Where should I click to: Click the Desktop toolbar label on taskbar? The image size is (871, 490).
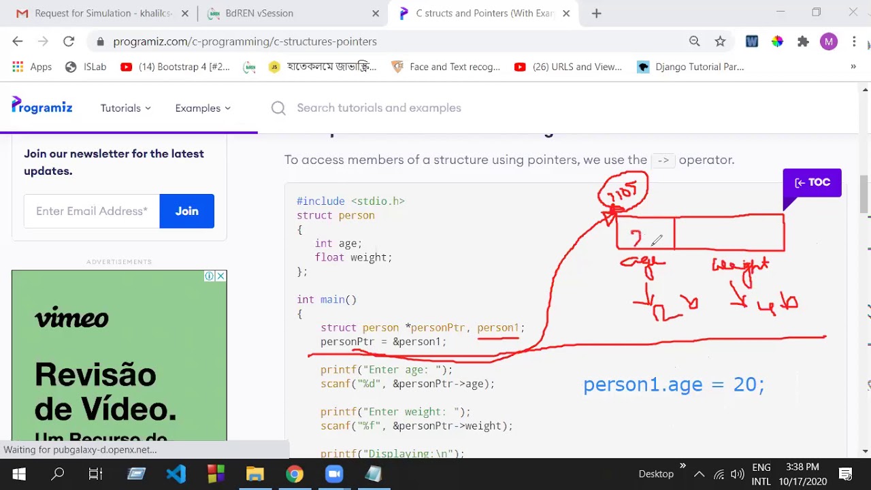(656, 474)
